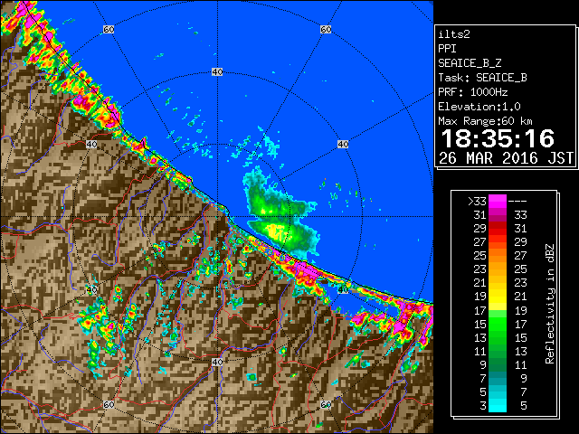
Task: Select the Task: SEAICE_B line
Action: tap(482, 78)
